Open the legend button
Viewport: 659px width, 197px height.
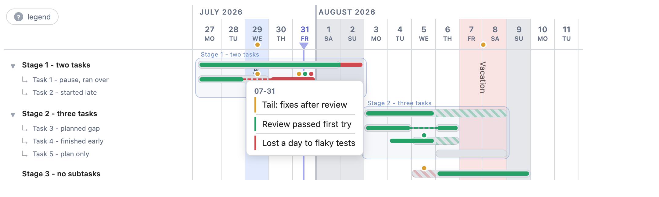(x=32, y=17)
